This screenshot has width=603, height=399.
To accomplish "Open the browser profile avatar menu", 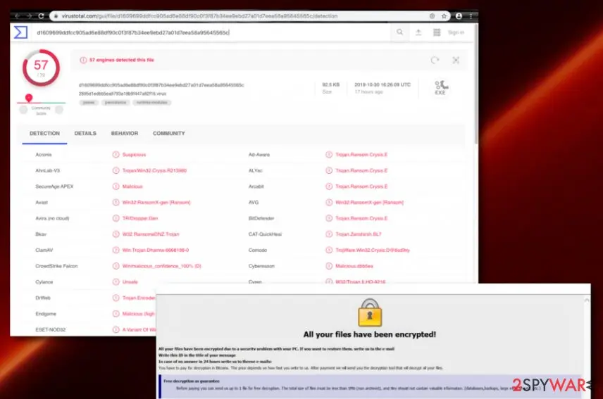I will click(459, 16).
